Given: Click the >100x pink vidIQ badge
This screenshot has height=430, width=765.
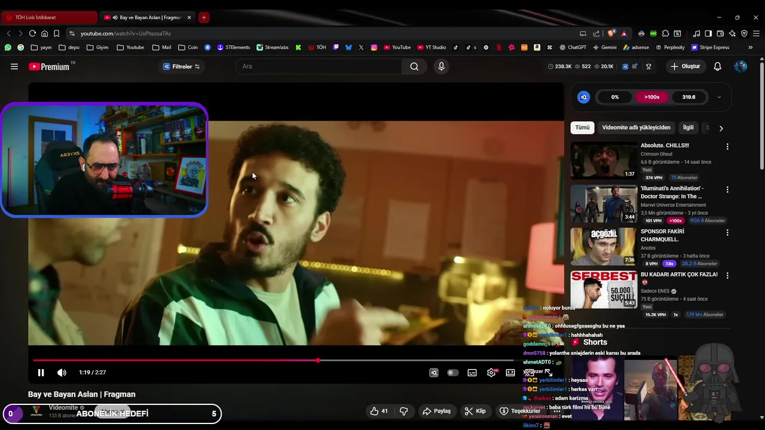Looking at the screenshot, I should click(651, 97).
